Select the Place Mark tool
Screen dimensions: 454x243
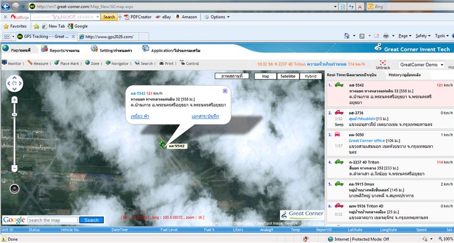pyautogui.click(x=67, y=64)
